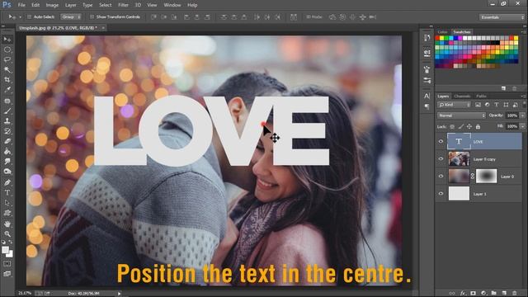This screenshot has width=528, height=297.
Task: Open the Kind layer filter dropdown
Action: 454,105
